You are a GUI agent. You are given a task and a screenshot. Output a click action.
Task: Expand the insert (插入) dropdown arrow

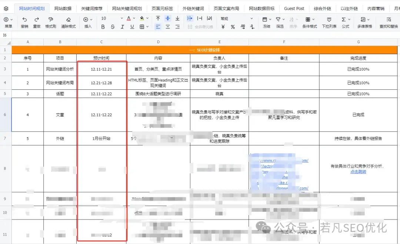point(91,19)
